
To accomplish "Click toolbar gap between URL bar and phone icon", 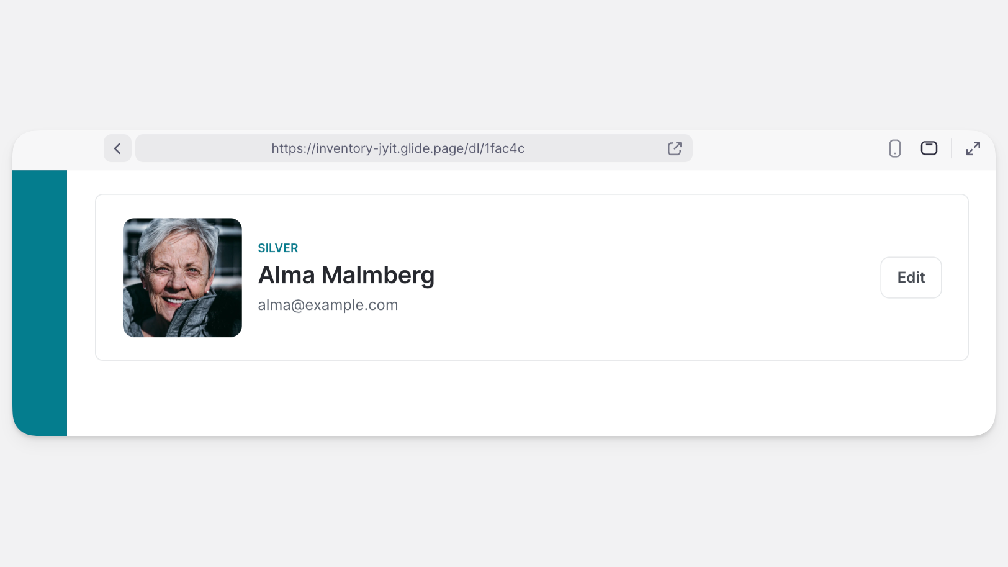I will (788, 149).
